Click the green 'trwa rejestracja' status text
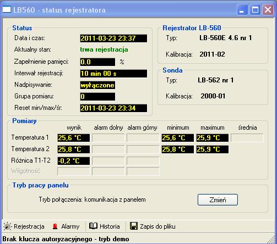The image size is (277, 244). pyautogui.click(x=104, y=49)
